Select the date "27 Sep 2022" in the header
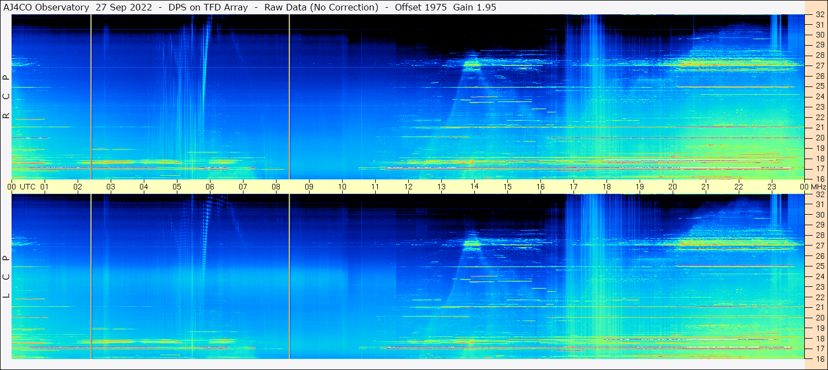 point(125,7)
